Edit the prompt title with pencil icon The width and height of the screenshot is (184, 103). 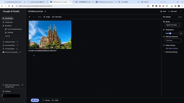pyautogui.click(x=45, y=11)
